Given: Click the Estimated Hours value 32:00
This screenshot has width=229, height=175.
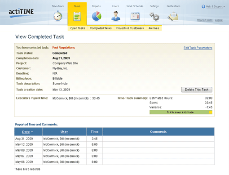Looking at the screenshot, I should (x=209, y=98).
